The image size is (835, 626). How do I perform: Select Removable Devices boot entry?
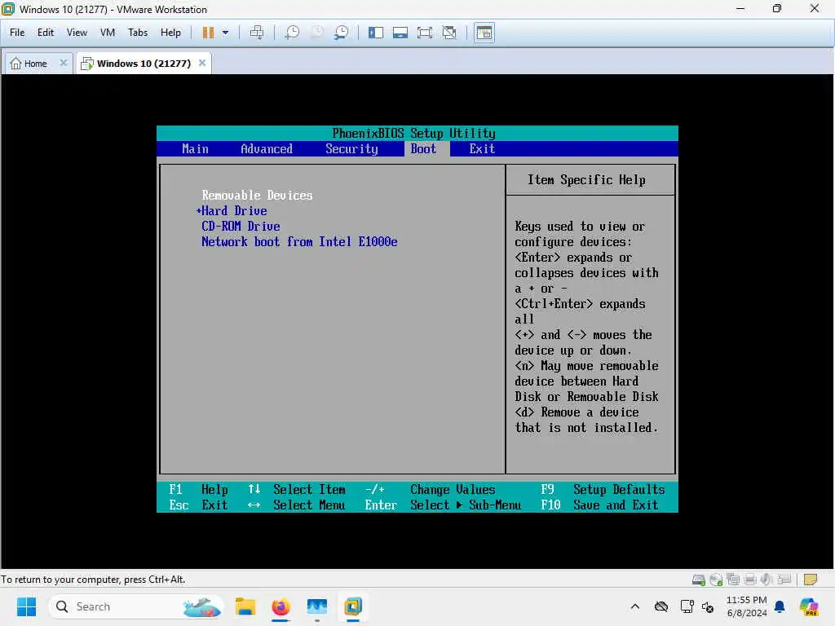(257, 196)
